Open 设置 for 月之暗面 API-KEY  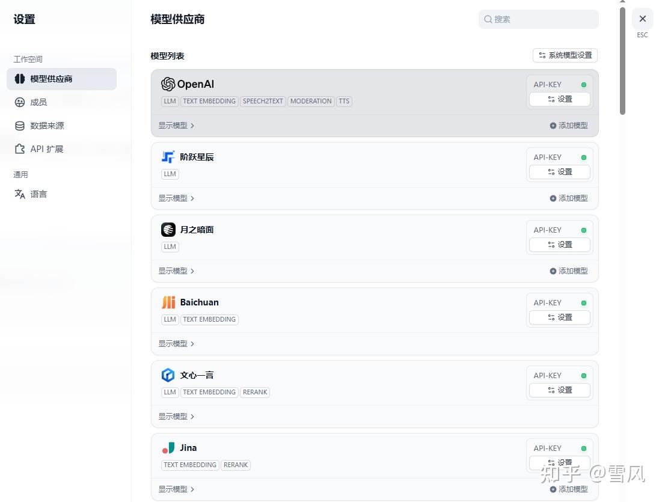coord(560,245)
